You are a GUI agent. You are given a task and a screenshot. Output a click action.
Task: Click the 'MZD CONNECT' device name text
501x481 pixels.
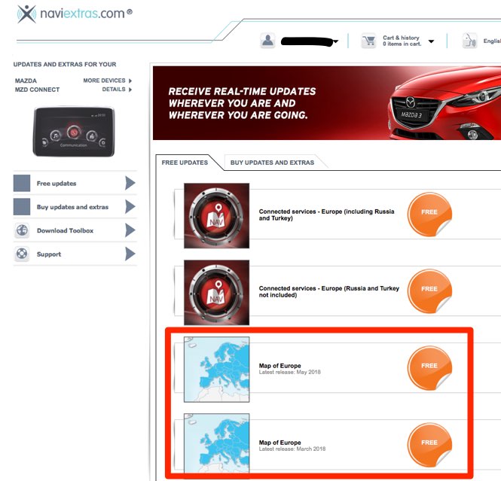click(38, 90)
